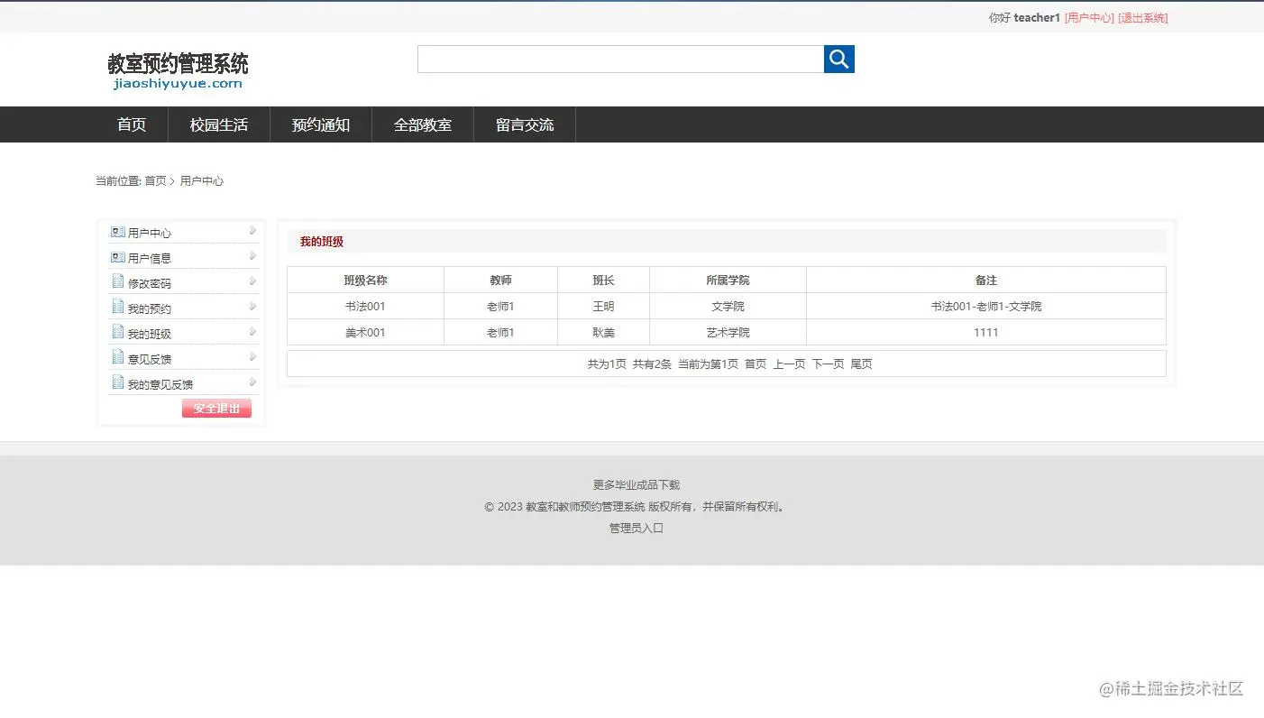Screen dimensions: 1264x718
Task: Click the arrow at right of 修改密码 row
Action: coord(252,281)
